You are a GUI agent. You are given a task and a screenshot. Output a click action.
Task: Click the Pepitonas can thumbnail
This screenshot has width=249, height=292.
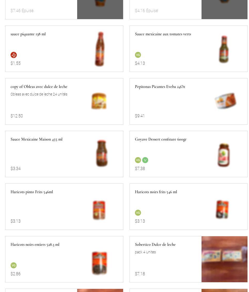click(x=226, y=101)
